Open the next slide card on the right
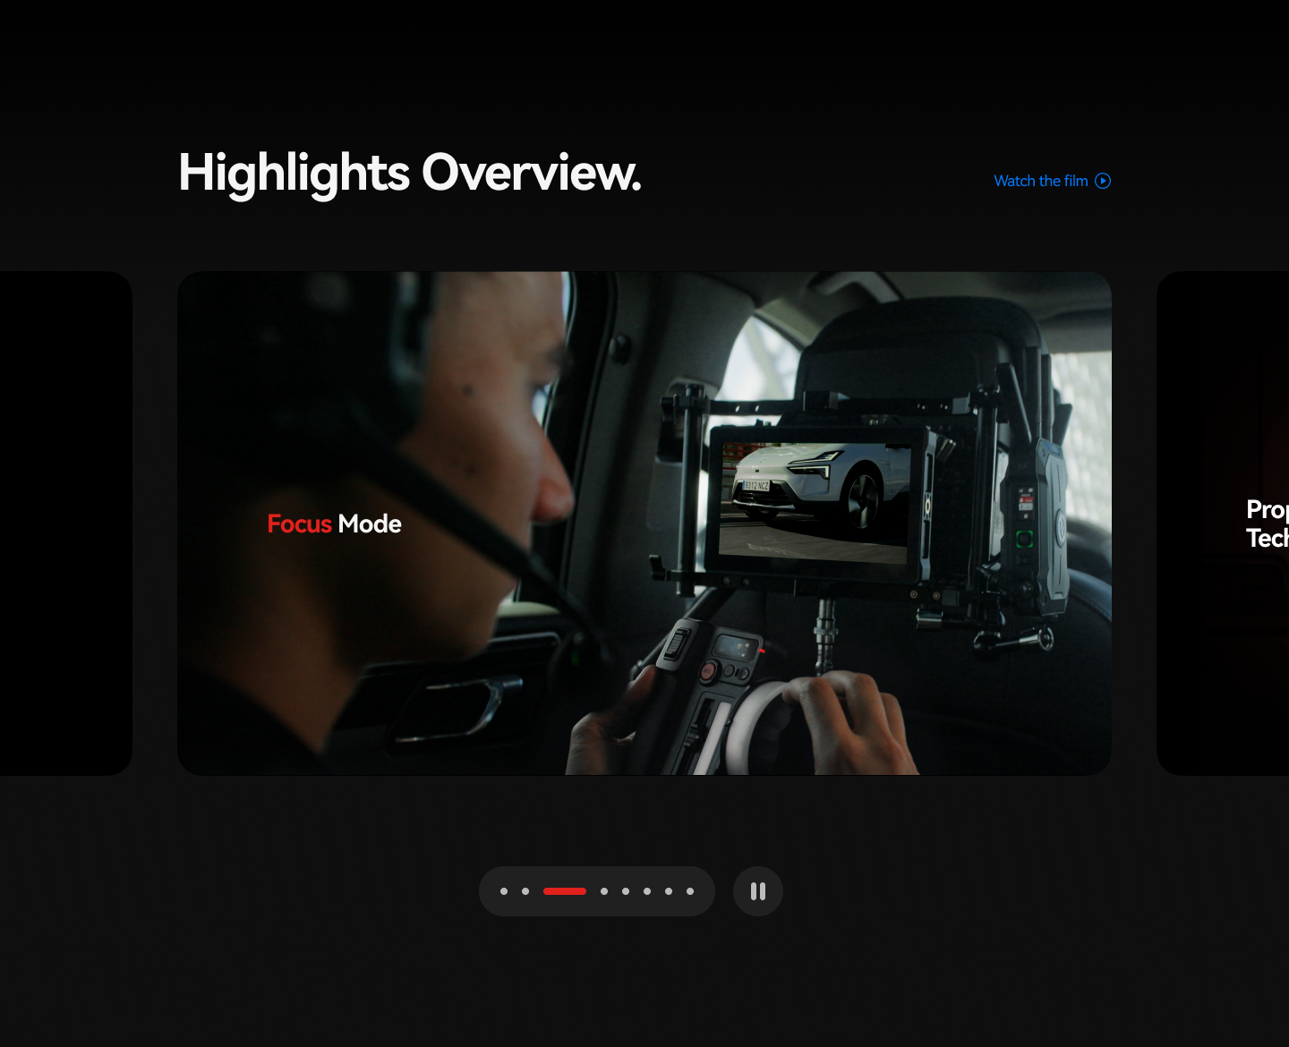This screenshot has width=1289, height=1047. tap(1223, 523)
